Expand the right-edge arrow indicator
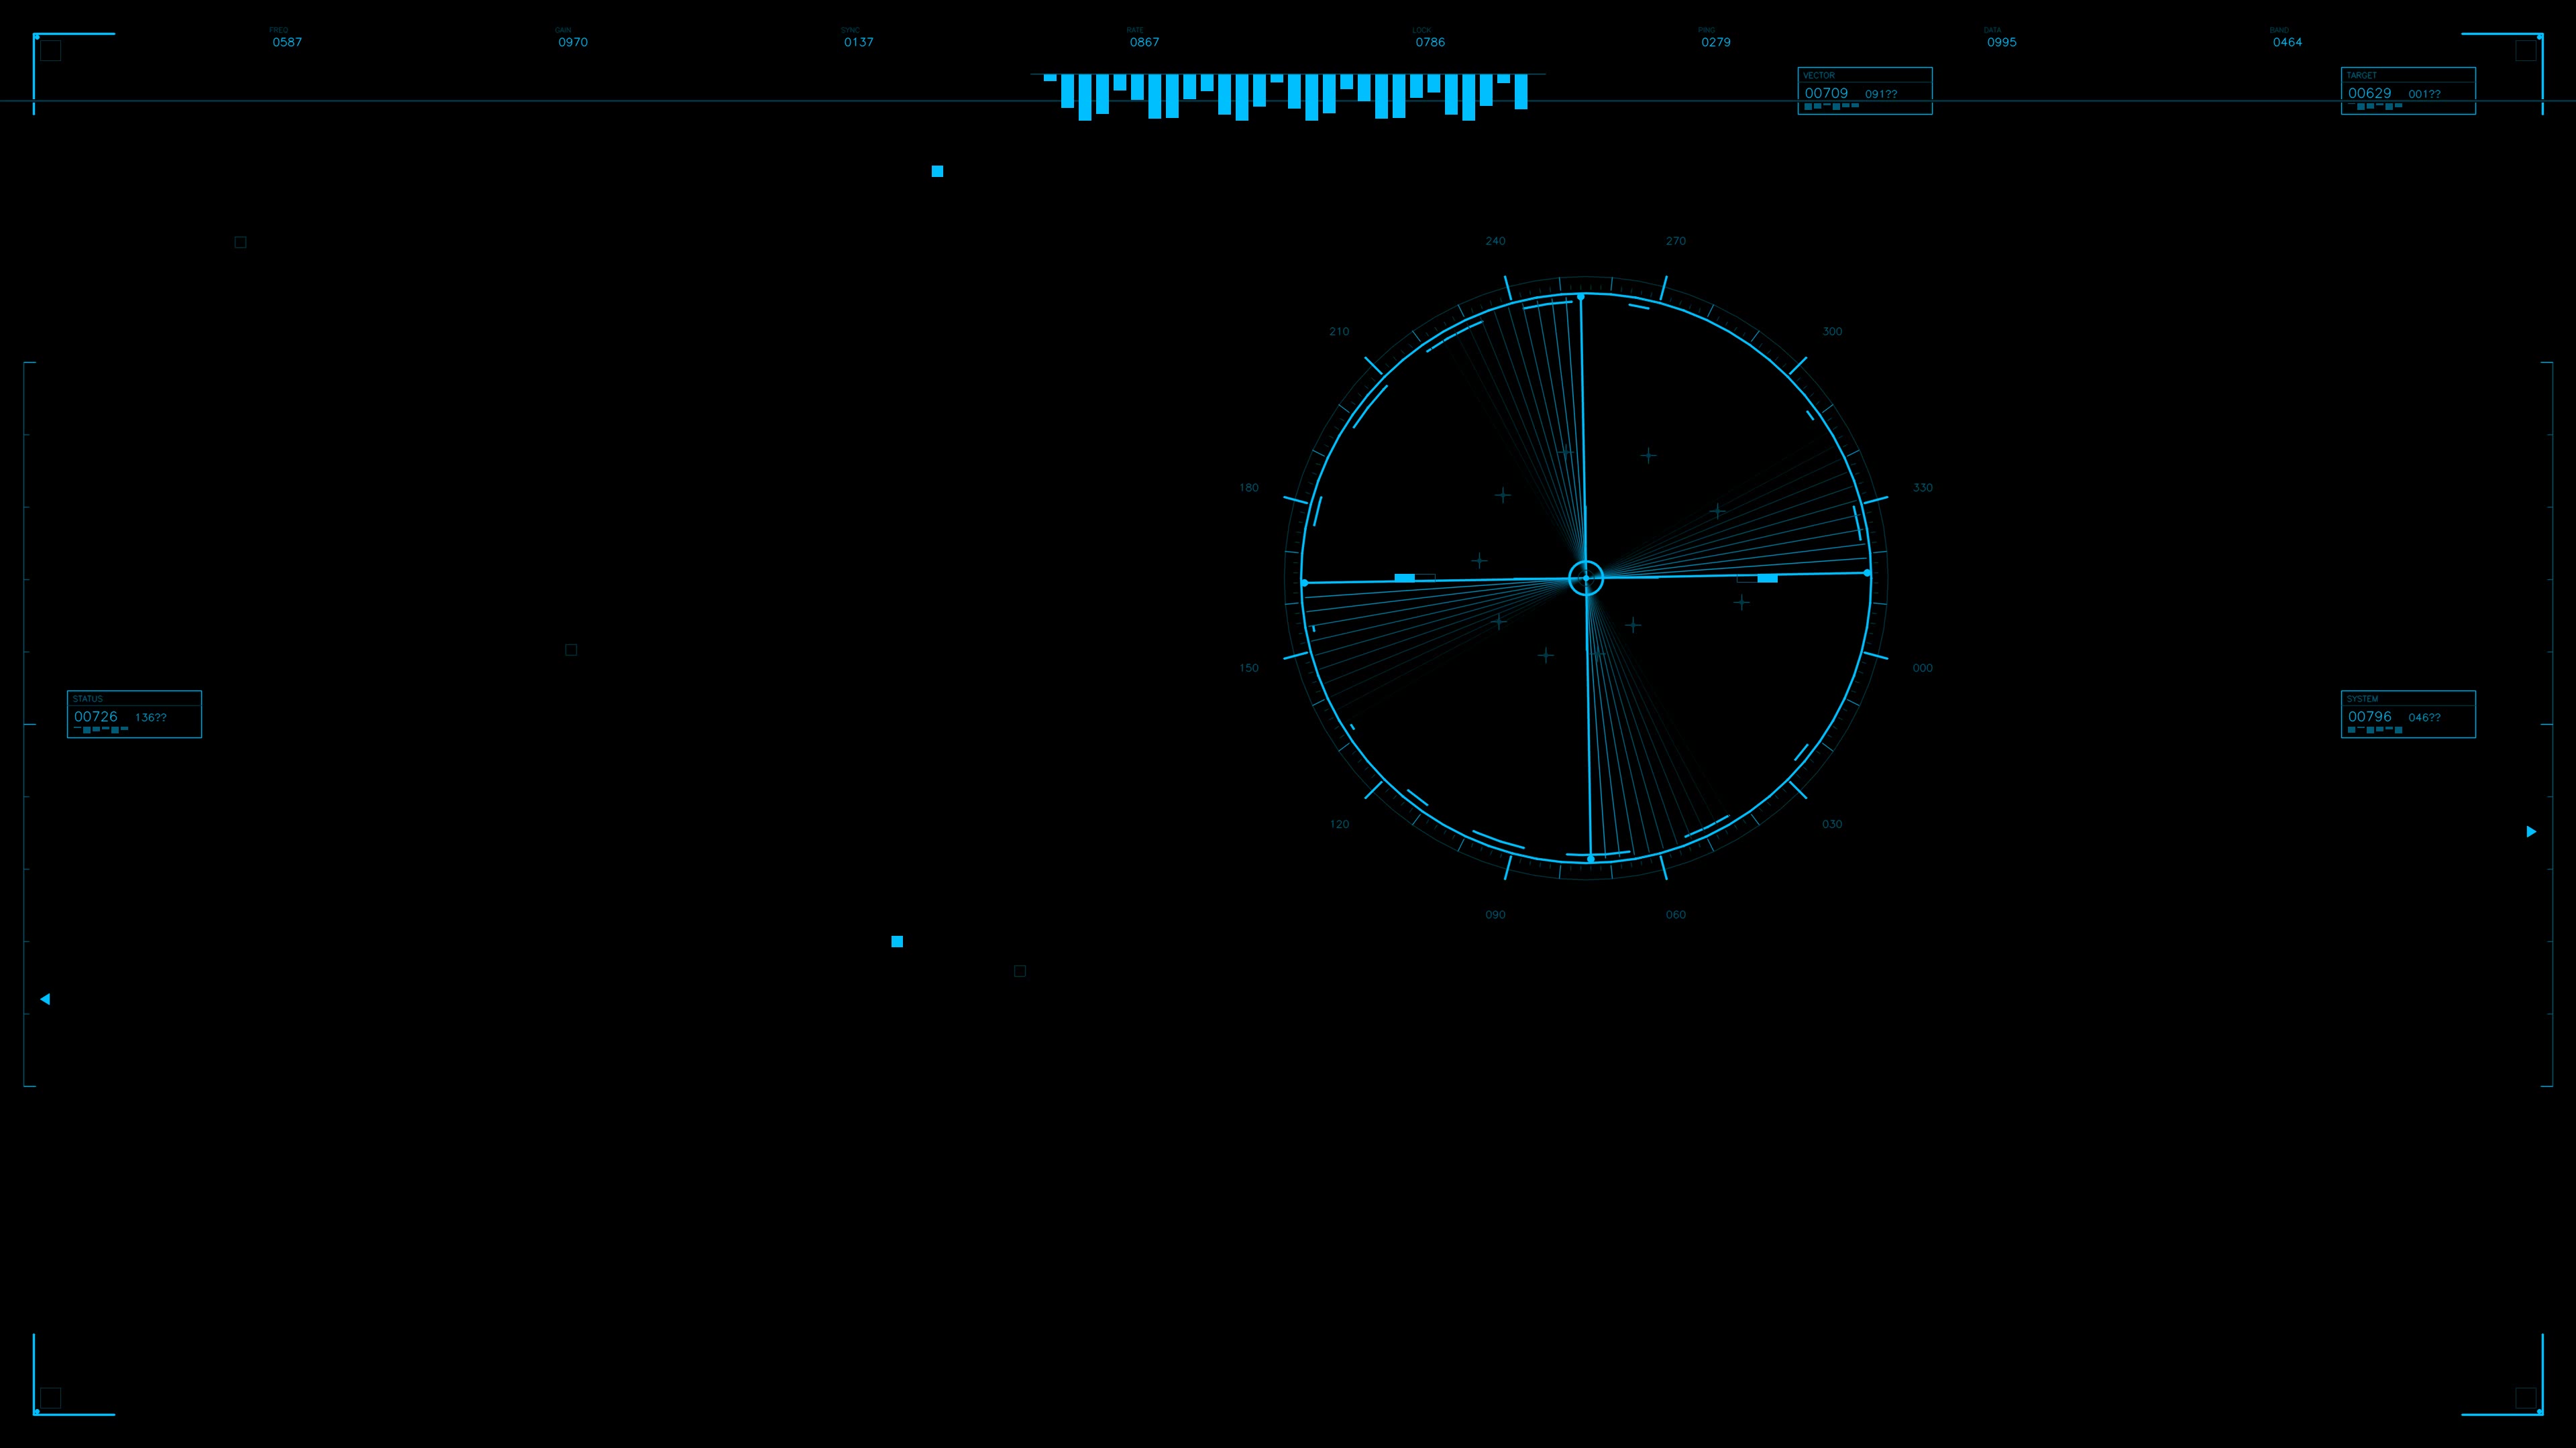Viewport: 2576px width, 1448px height. [2531, 831]
